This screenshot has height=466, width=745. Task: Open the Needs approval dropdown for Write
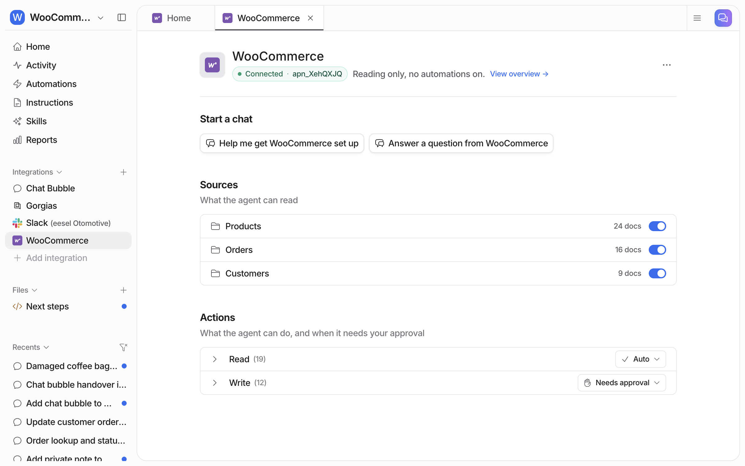[622, 383]
